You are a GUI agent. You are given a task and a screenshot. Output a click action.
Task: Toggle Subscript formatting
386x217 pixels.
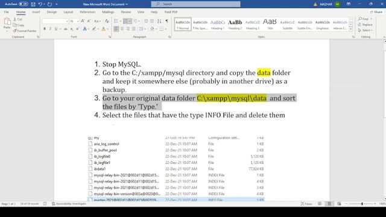tap(72, 29)
